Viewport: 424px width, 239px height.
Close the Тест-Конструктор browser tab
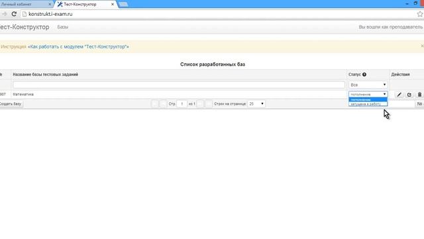click(113, 5)
